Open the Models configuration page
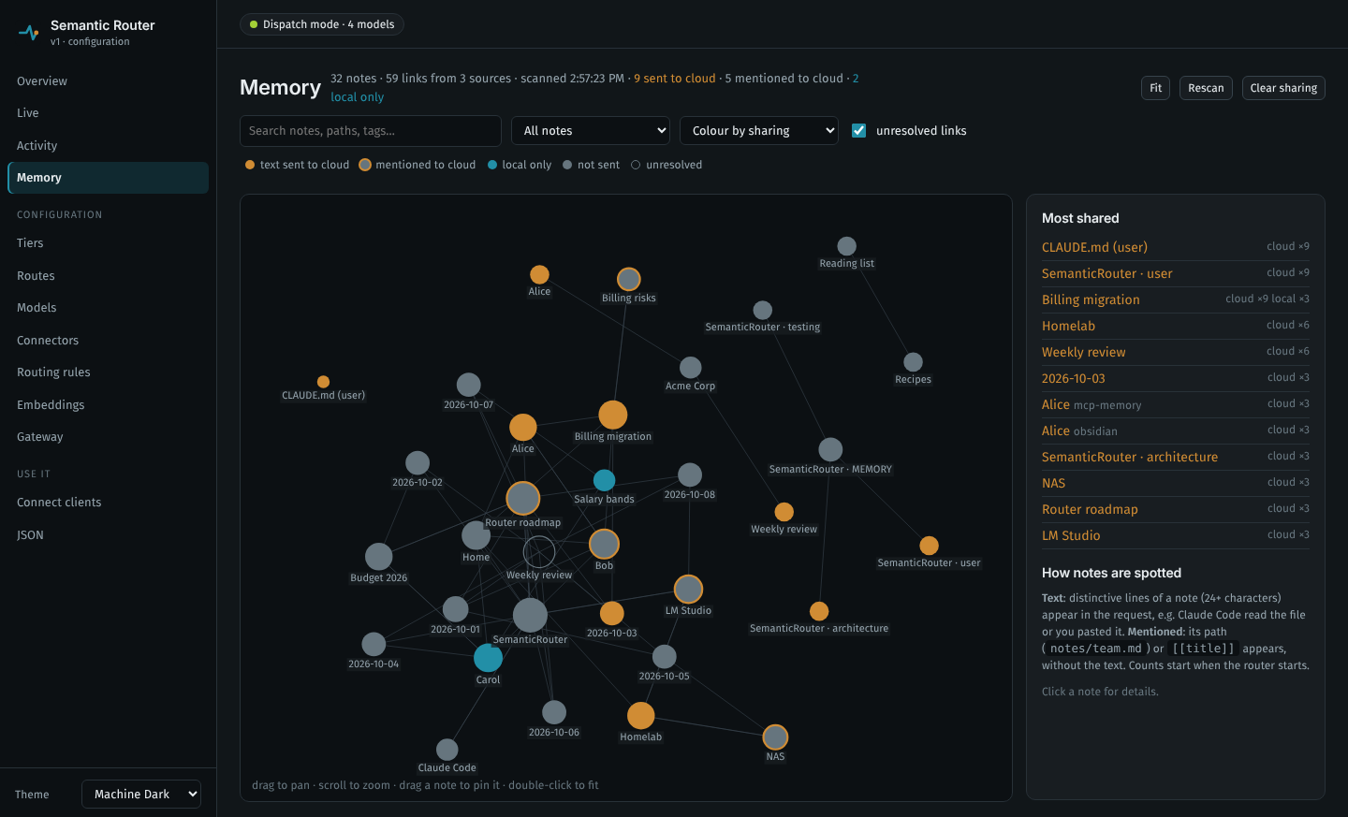 108,308
